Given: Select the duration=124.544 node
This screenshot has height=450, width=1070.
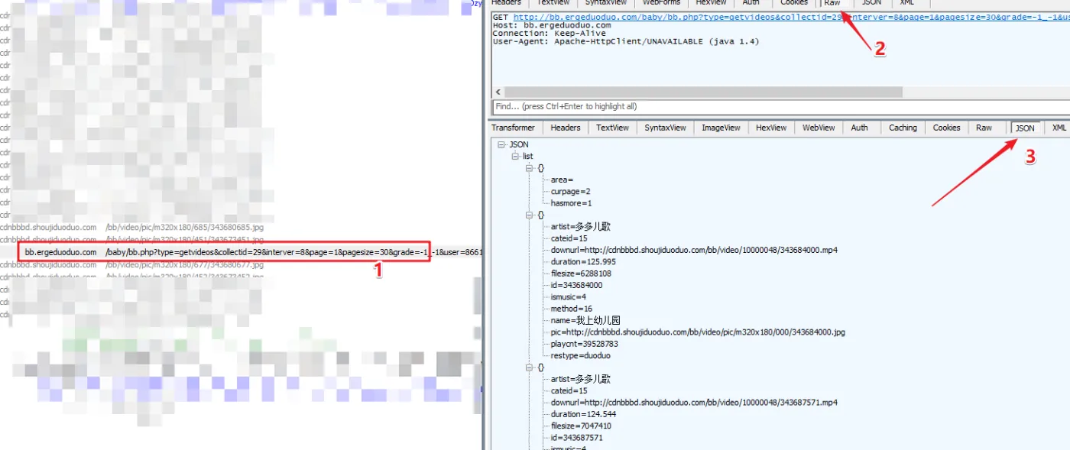Looking at the screenshot, I should pyautogui.click(x=583, y=414).
